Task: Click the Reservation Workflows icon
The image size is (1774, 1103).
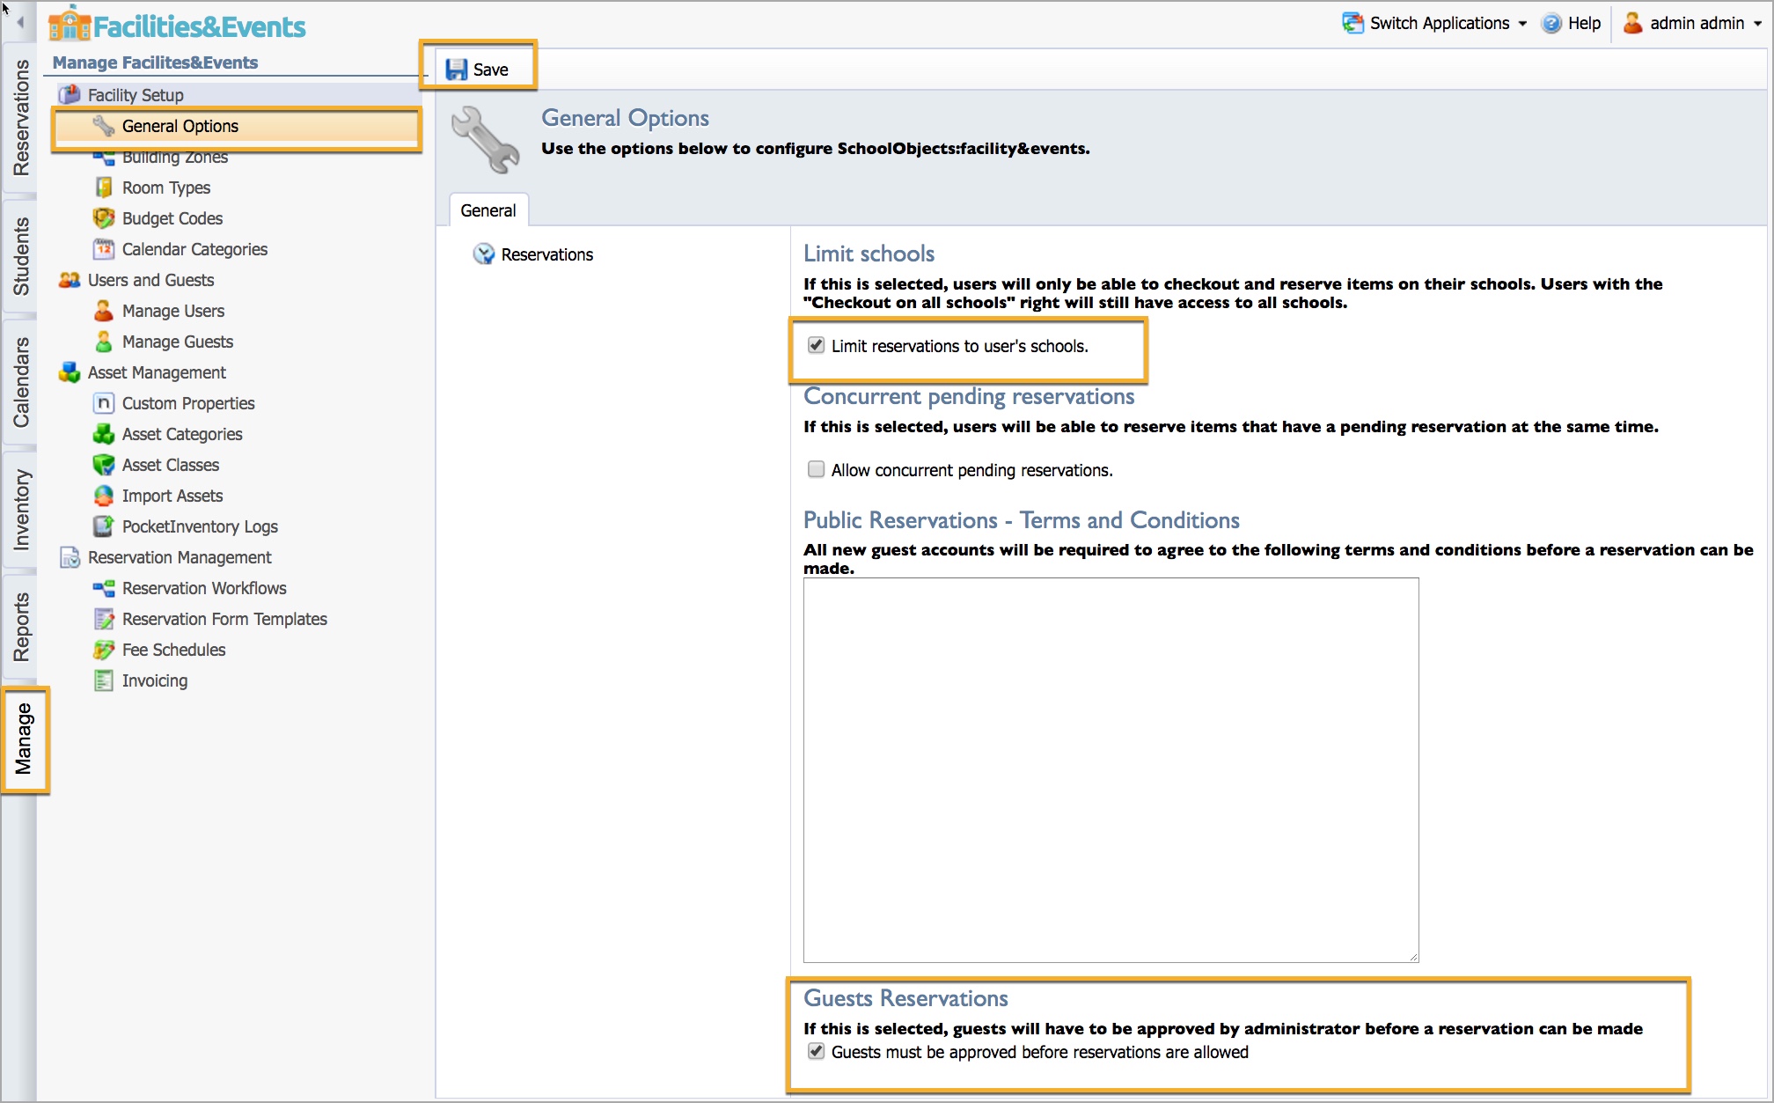Action: (x=104, y=588)
